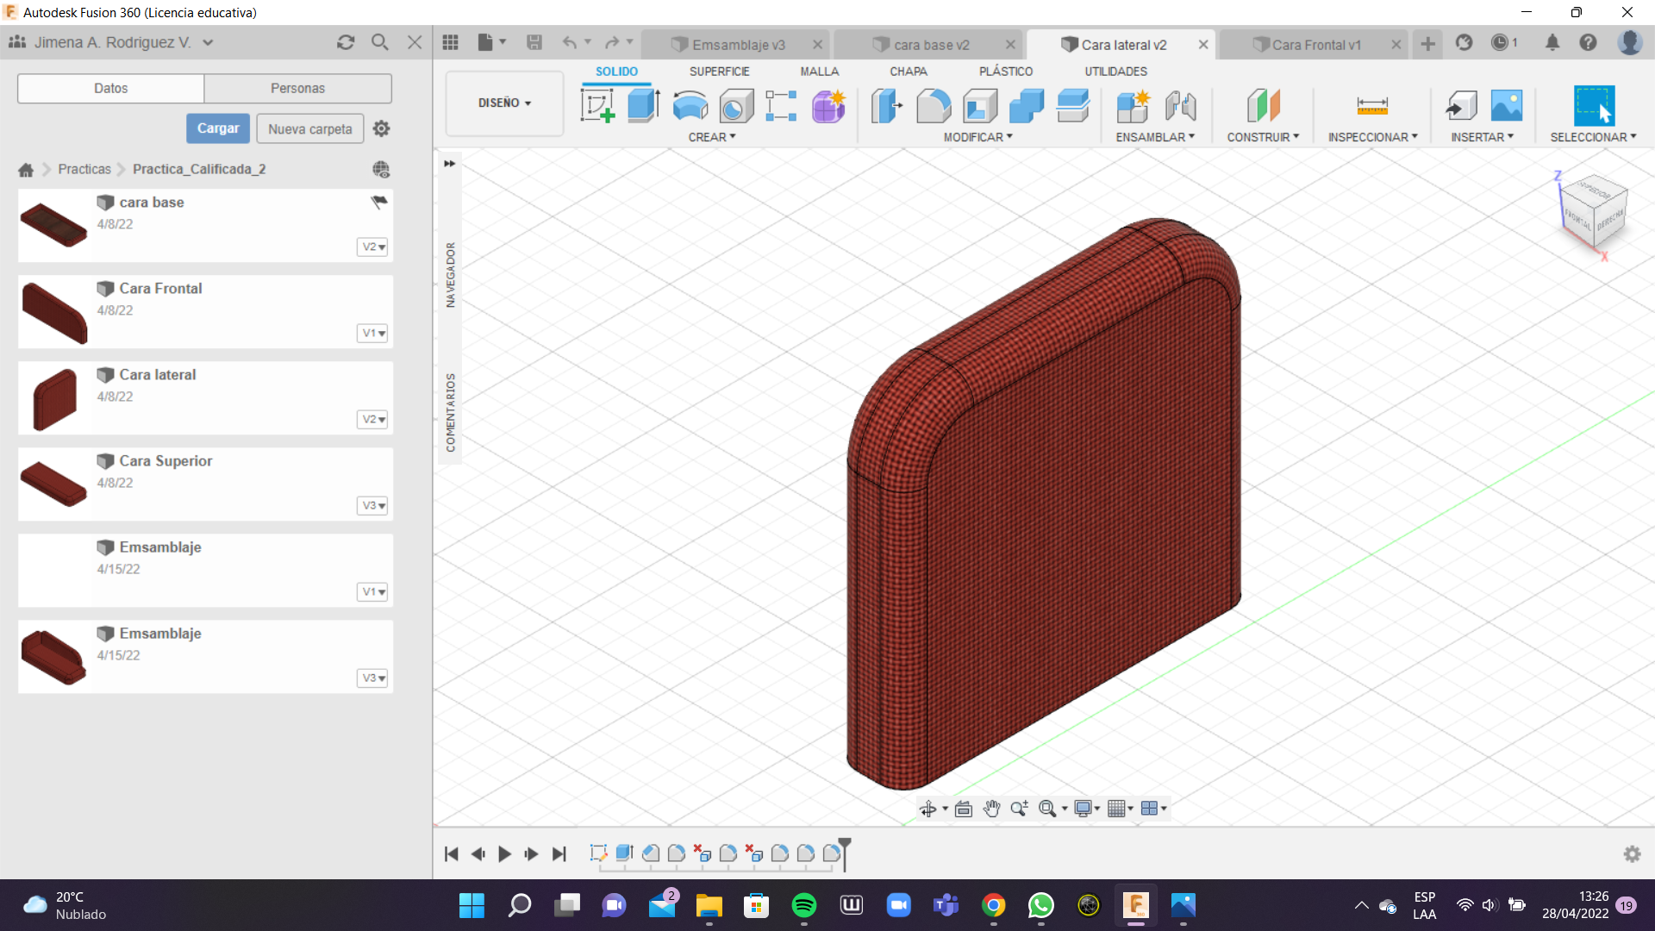This screenshot has width=1655, height=931.
Task: Open the File menu dropdown
Action: point(491,42)
